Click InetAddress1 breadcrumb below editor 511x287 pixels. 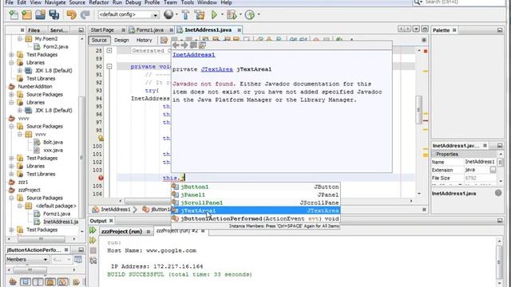[x=115, y=210]
